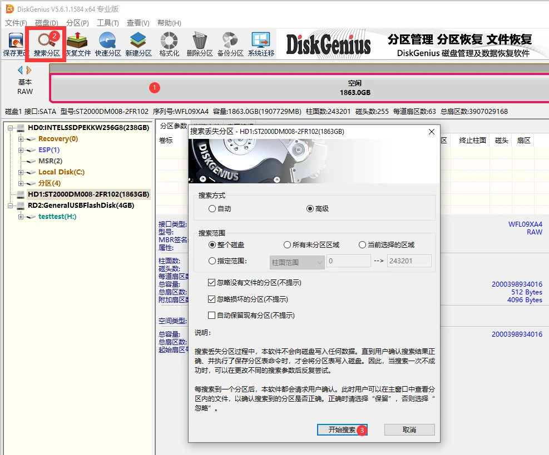Close the 搜索丢失分区 dialog
The width and height of the screenshot is (549, 455).
coord(432,132)
